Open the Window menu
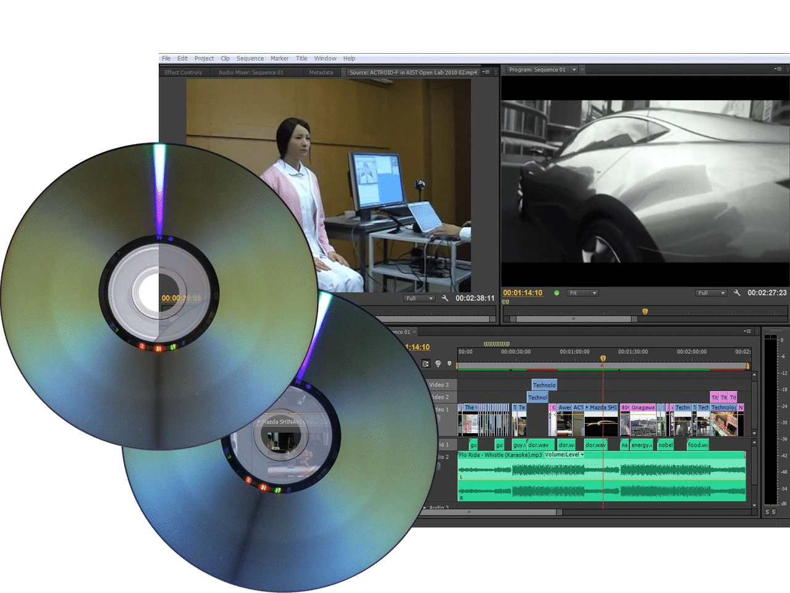790x593 pixels. tap(326, 59)
